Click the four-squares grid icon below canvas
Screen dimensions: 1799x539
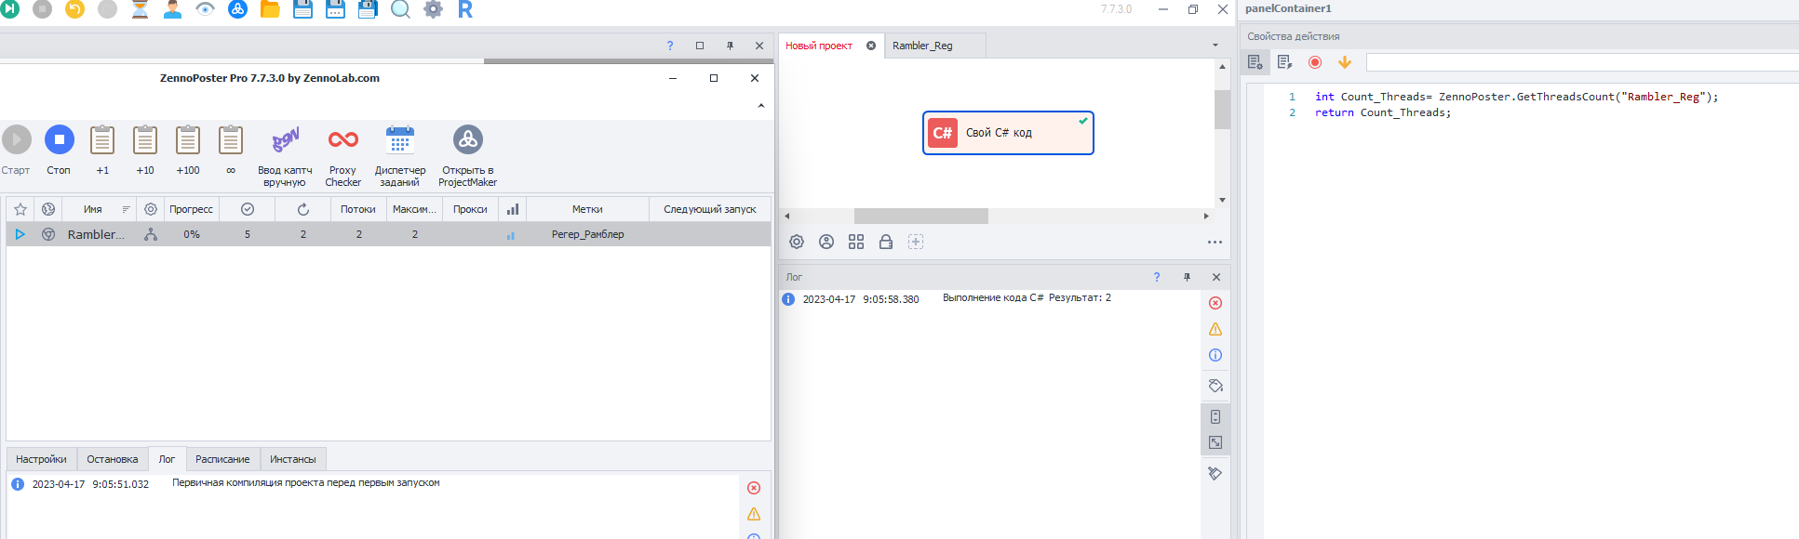[x=856, y=242]
